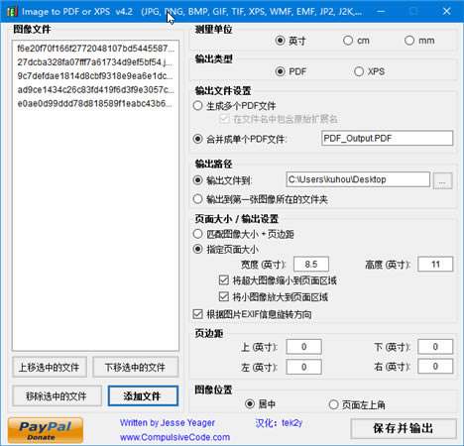464x446 pixels.
Task: Select file 27dcba328fa07fff7a61734d9ef5bf54
Action: [x=95, y=62]
